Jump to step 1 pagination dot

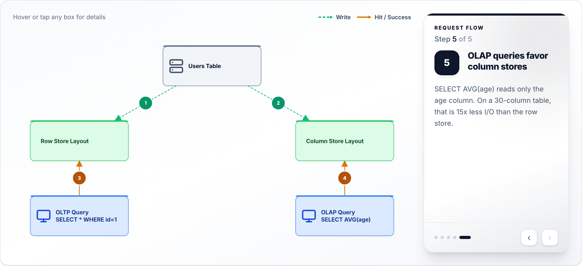[x=436, y=237]
